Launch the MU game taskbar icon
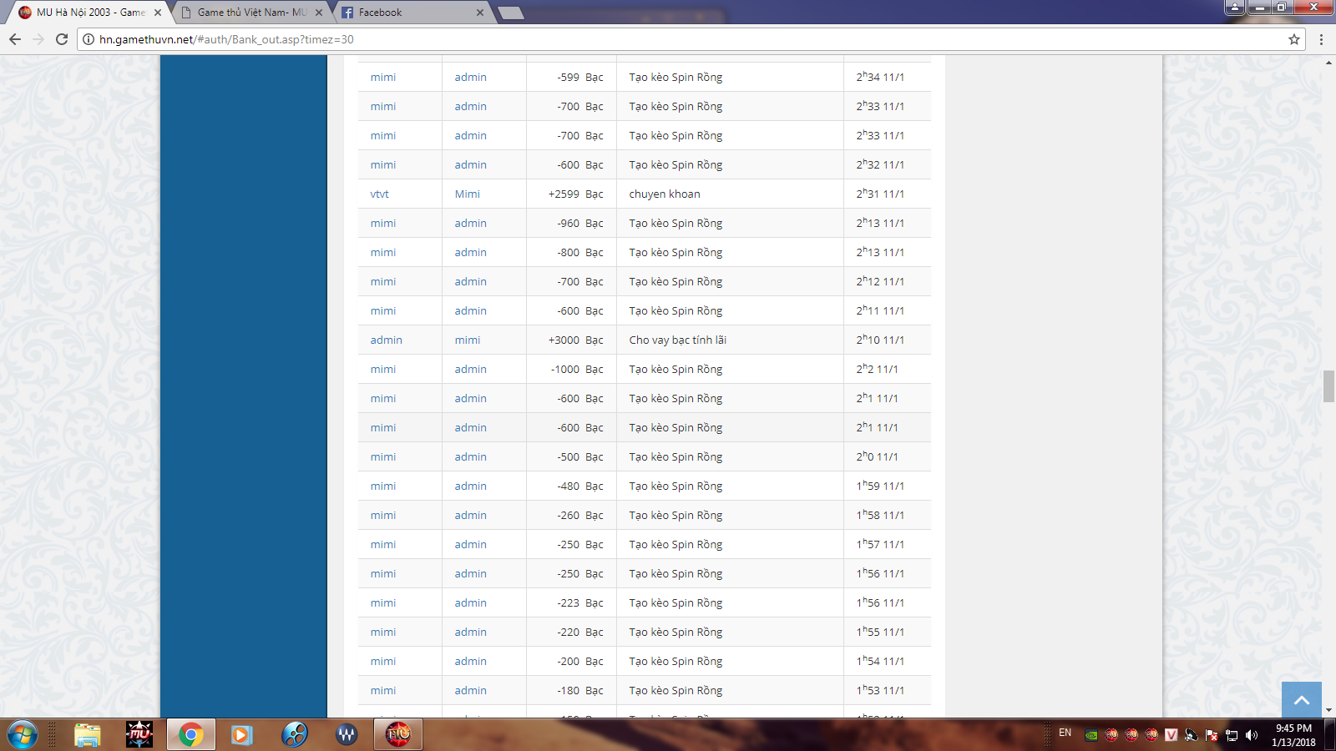 [x=139, y=735]
